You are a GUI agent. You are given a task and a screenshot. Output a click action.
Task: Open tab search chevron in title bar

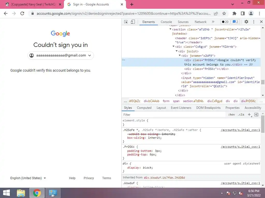233,4
